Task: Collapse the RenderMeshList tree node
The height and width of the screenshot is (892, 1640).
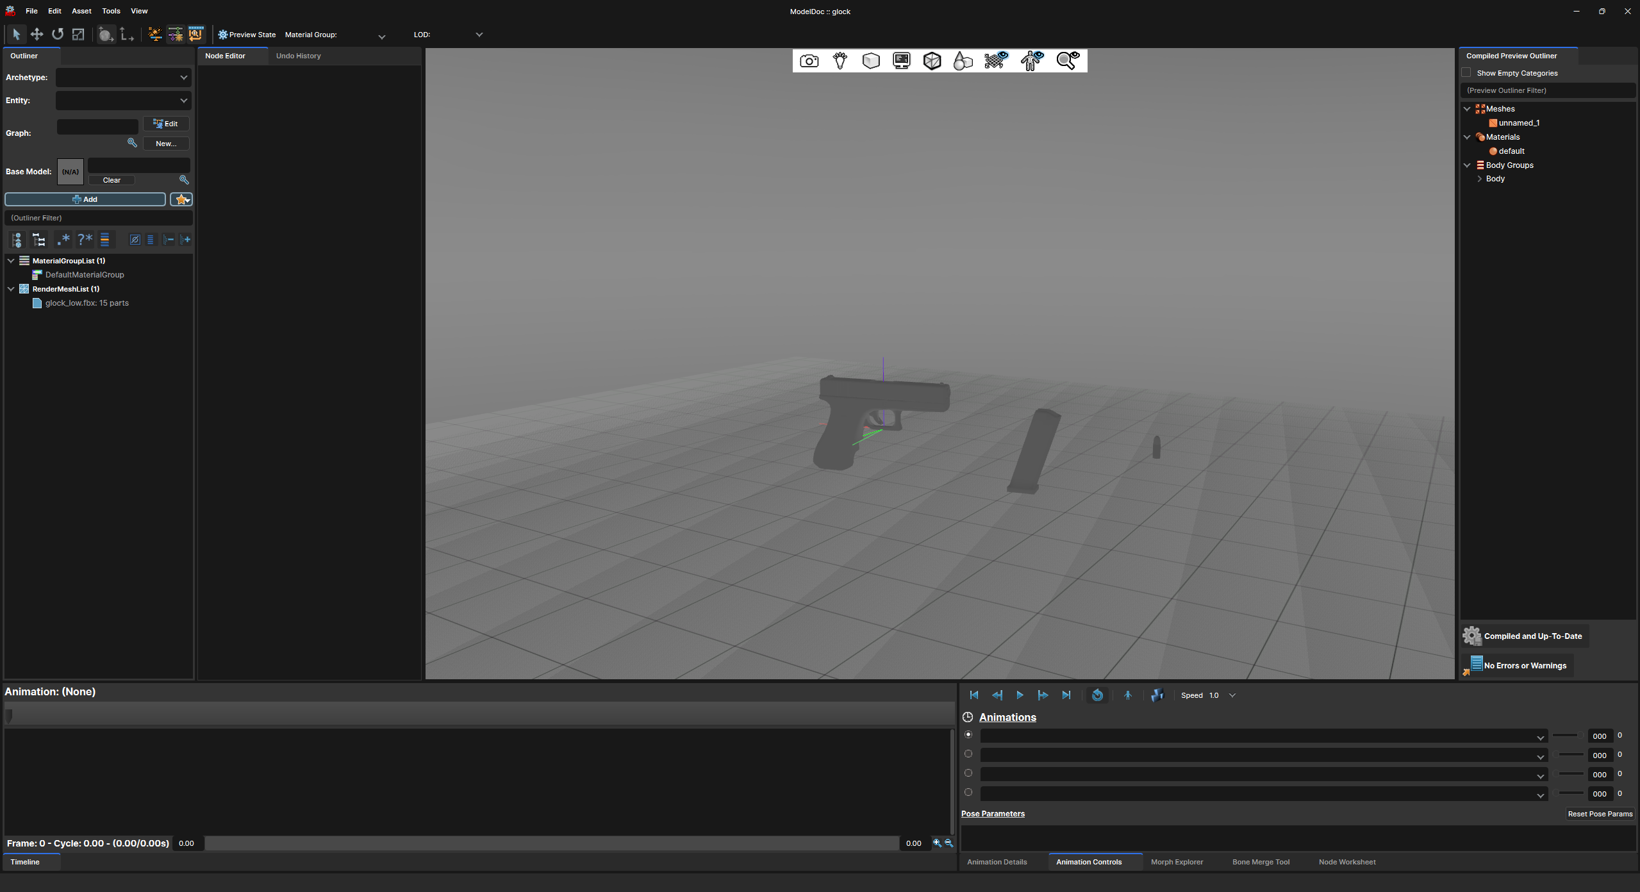Action: click(11, 289)
